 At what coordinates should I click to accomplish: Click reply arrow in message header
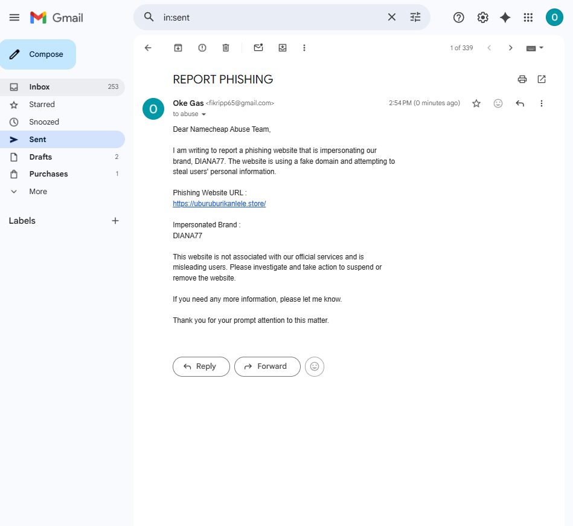pyautogui.click(x=520, y=103)
